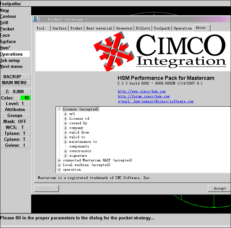Click the Accept button

(x=219, y=188)
